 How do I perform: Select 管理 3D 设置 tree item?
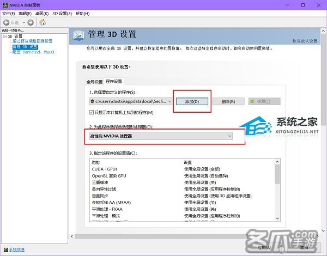[x=25, y=47]
